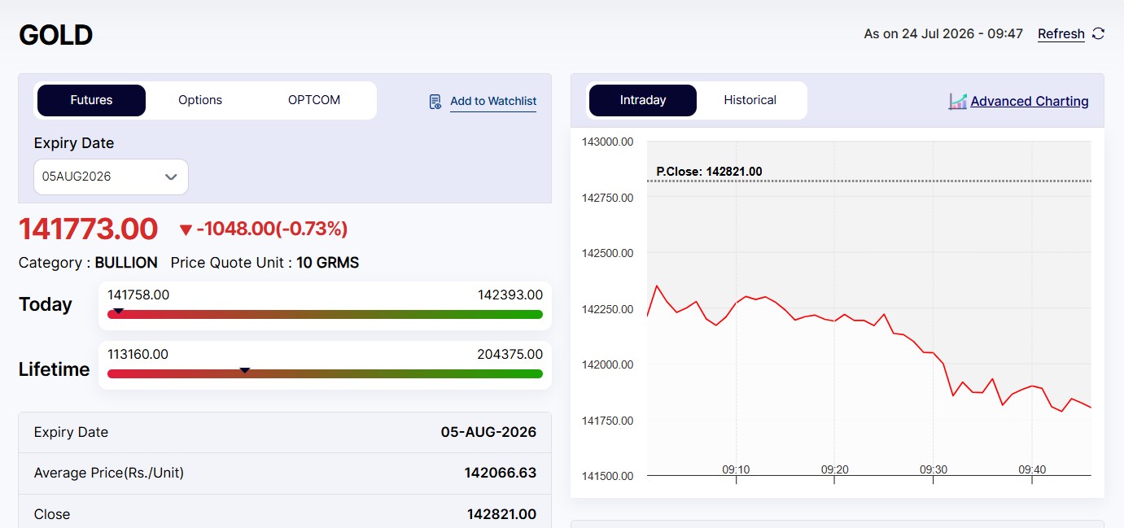1124x528 pixels.
Task: Click the Advanced Charting chart icon
Action: point(957,101)
